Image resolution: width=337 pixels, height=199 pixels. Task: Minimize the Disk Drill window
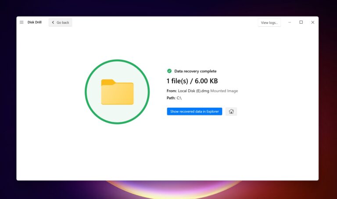point(290,22)
